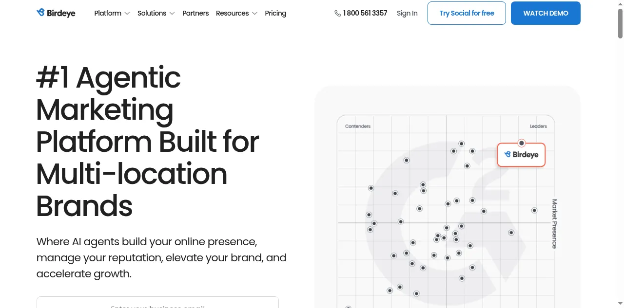Screen dimensions: 624x308
Task: Click the Birdeye badge on the G2 chart
Action: pyautogui.click(x=521, y=155)
